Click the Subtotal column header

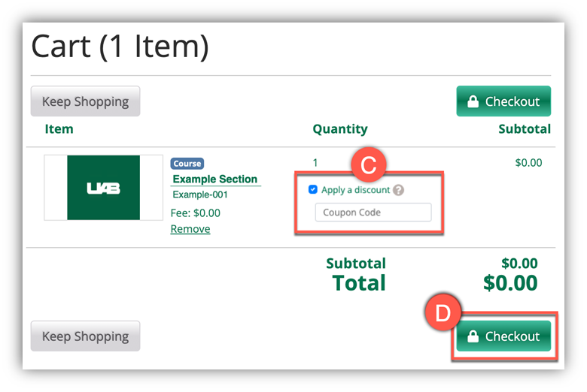click(x=524, y=129)
